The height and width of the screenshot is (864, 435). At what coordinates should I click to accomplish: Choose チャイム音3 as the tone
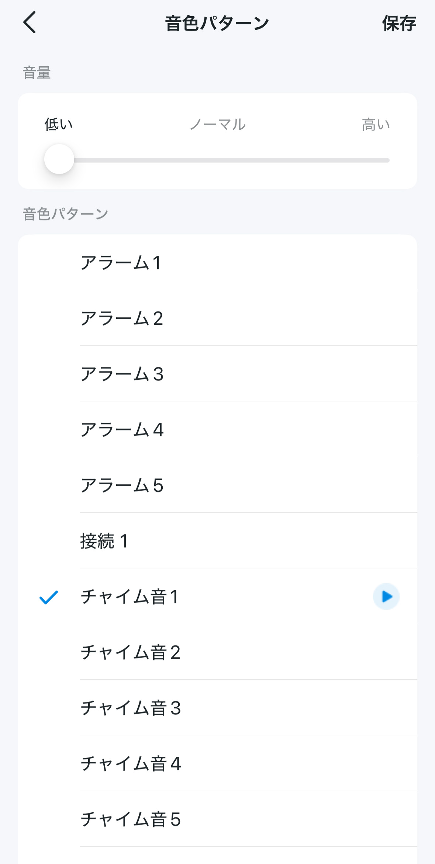click(218, 708)
